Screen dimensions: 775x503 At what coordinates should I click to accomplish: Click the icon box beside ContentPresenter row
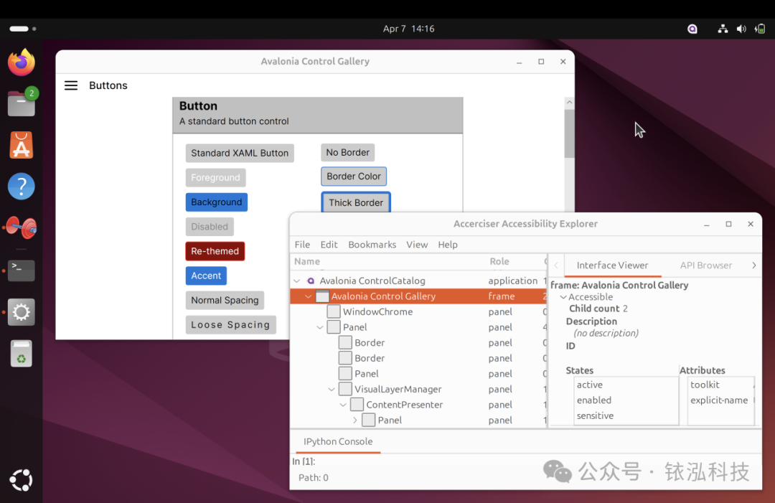[357, 404]
